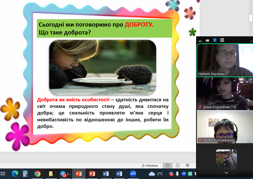Switch PowerPoint to Normal view
The width and height of the screenshot is (253, 179).
168,166
